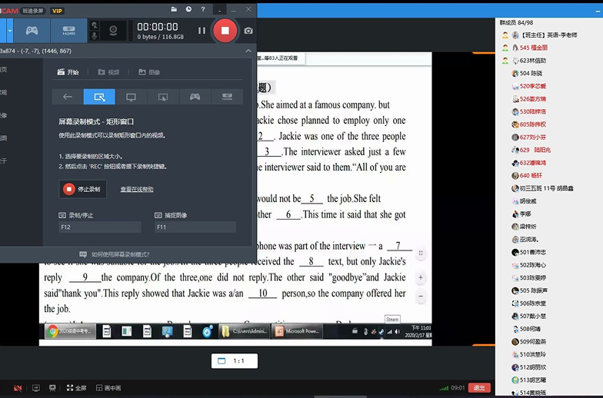This screenshot has height=398, width=603.
Task: Select Bandicam game recording mode
Action: [x=32, y=31]
